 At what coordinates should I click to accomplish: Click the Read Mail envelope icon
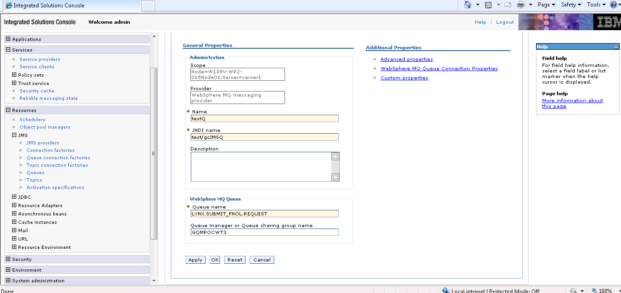point(507,5)
